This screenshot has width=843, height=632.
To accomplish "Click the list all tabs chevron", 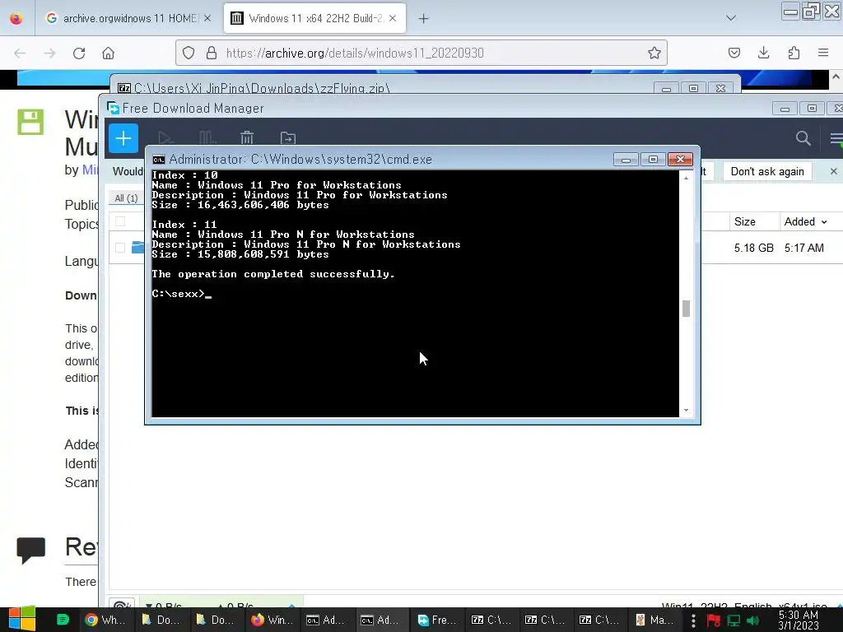I will coord(731,18).
